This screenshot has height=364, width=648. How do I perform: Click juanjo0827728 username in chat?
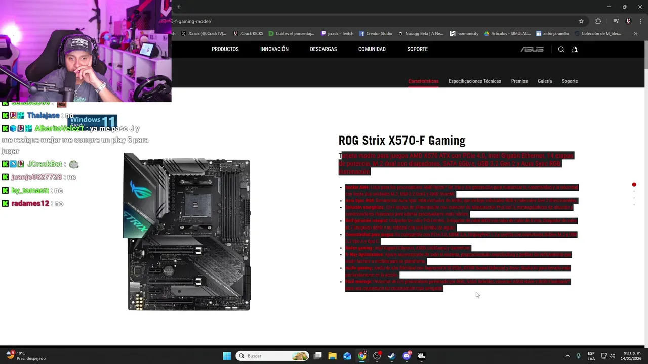tap(36, 177)
